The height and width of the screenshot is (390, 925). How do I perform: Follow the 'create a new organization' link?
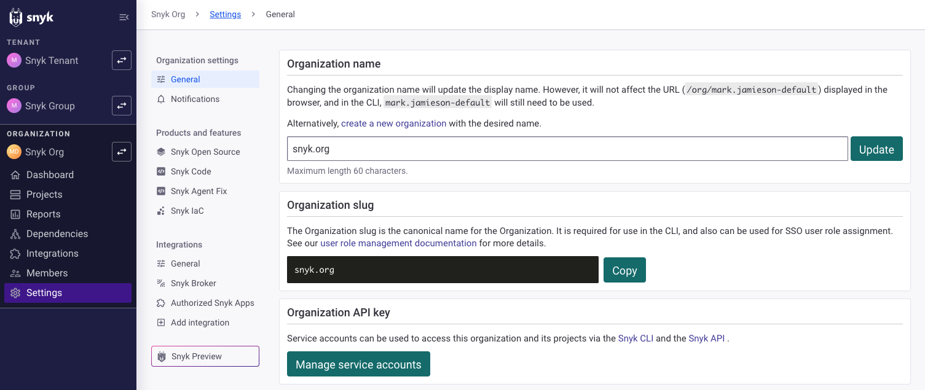pyautogui.click(x=393, y=123)
